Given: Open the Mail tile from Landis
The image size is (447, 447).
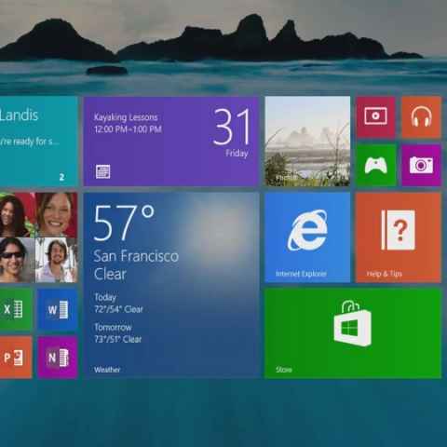Looking at the screenshot, I should 38,142.
